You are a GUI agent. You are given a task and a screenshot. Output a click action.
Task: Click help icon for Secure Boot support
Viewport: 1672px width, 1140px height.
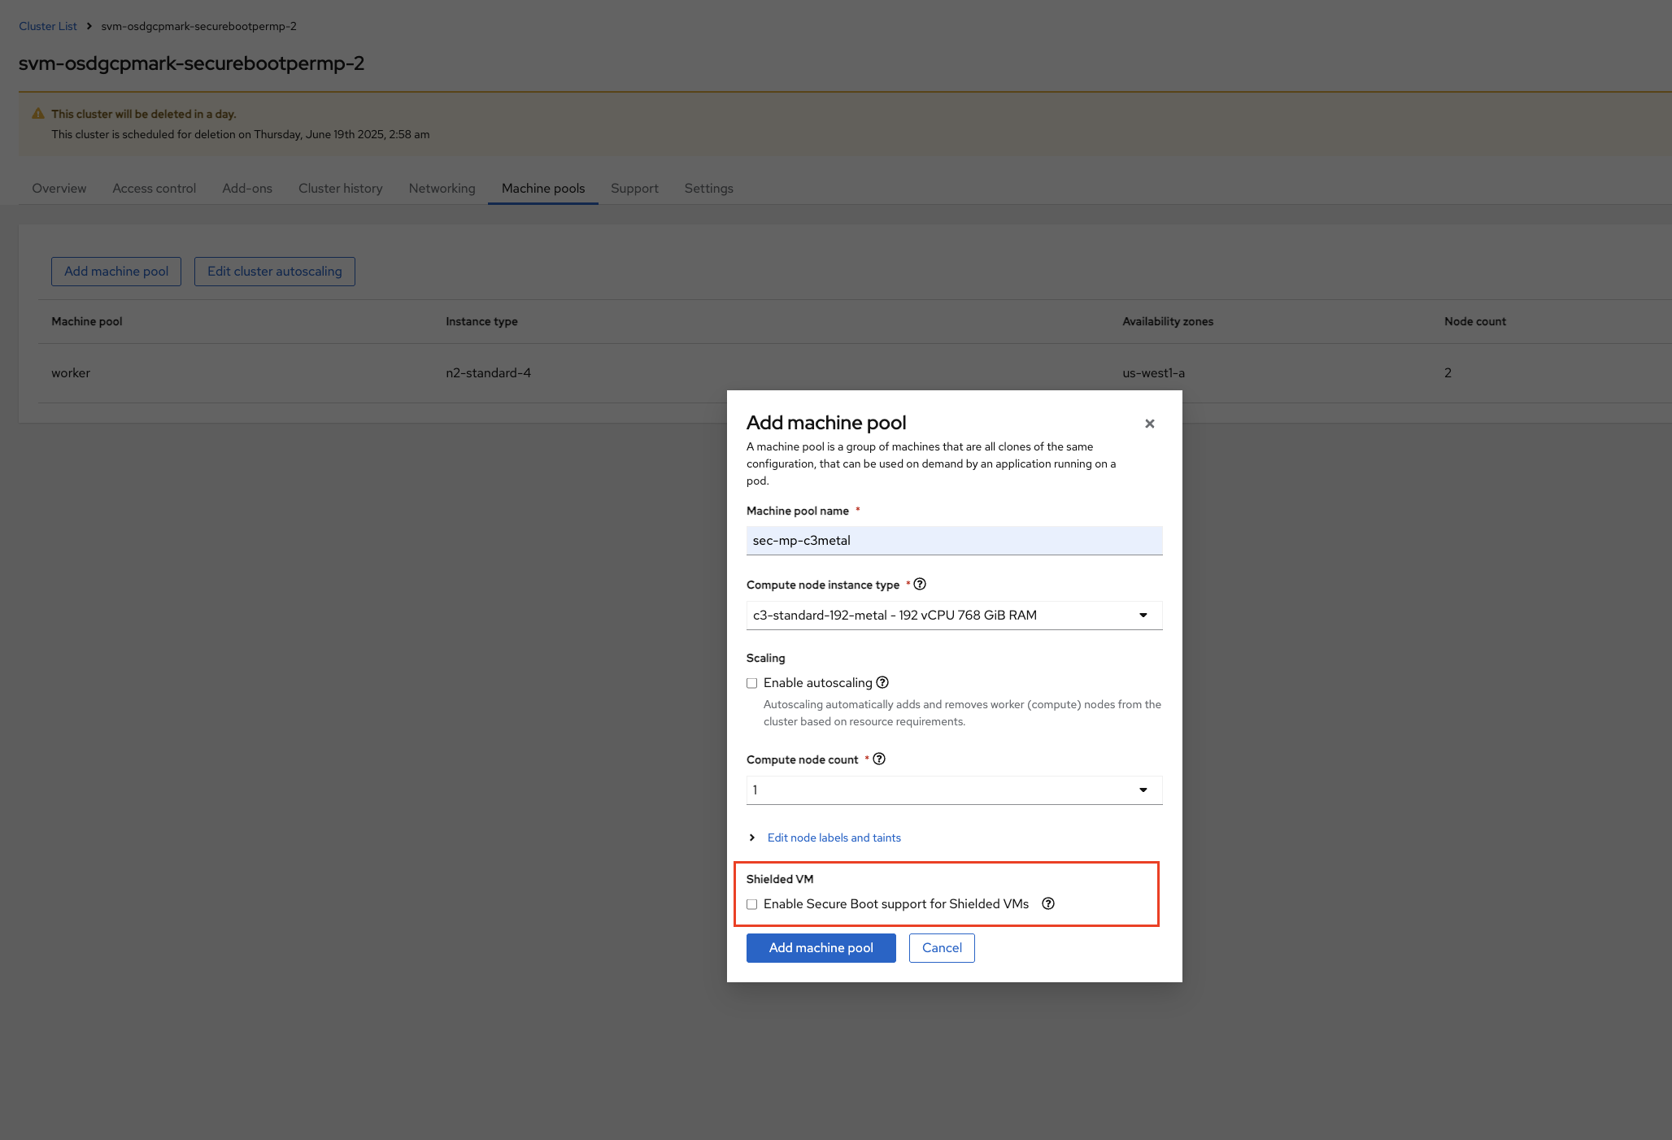pyautogui.click(x=1048, y=904)
